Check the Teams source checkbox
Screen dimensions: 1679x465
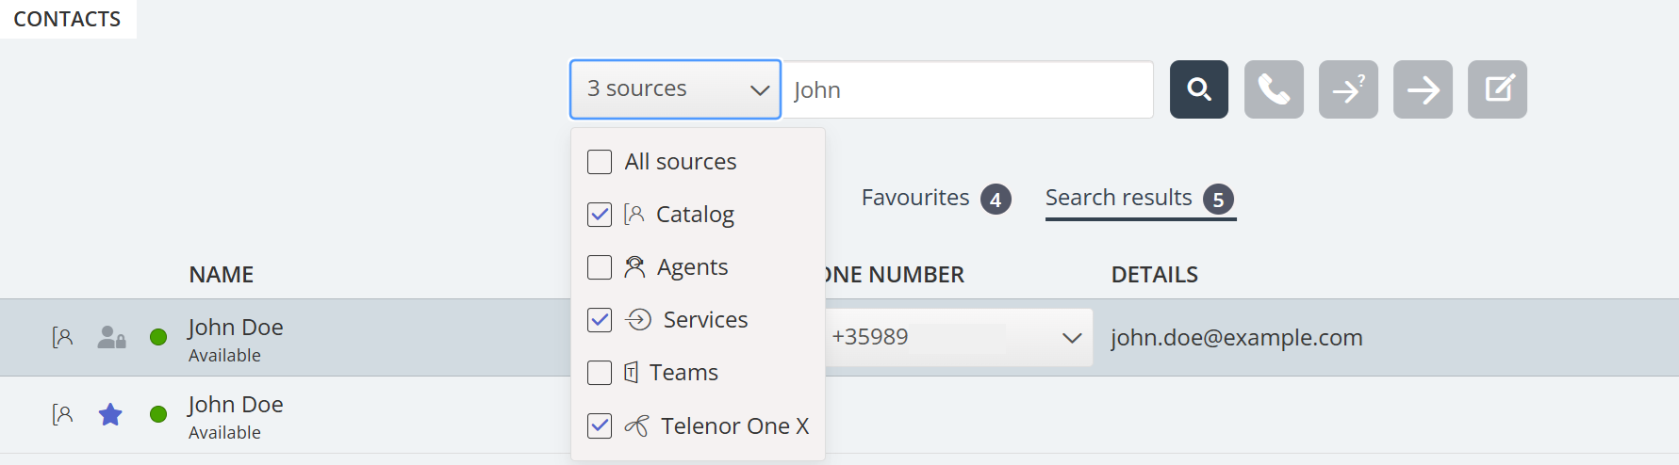[600, 373]
